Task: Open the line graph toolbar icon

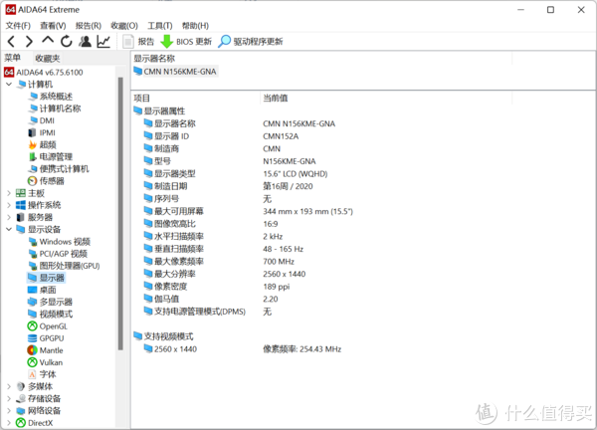Action: coord(103,41)
